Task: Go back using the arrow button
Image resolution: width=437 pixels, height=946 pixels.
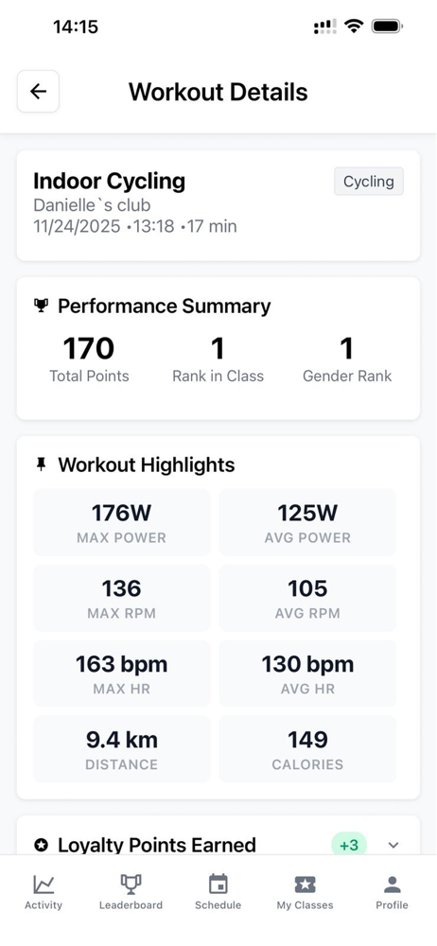Action: [x=38, y=91]
